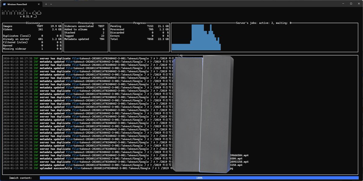
Task: Click the Duplicates (local) row
Action: click(32, 36)
